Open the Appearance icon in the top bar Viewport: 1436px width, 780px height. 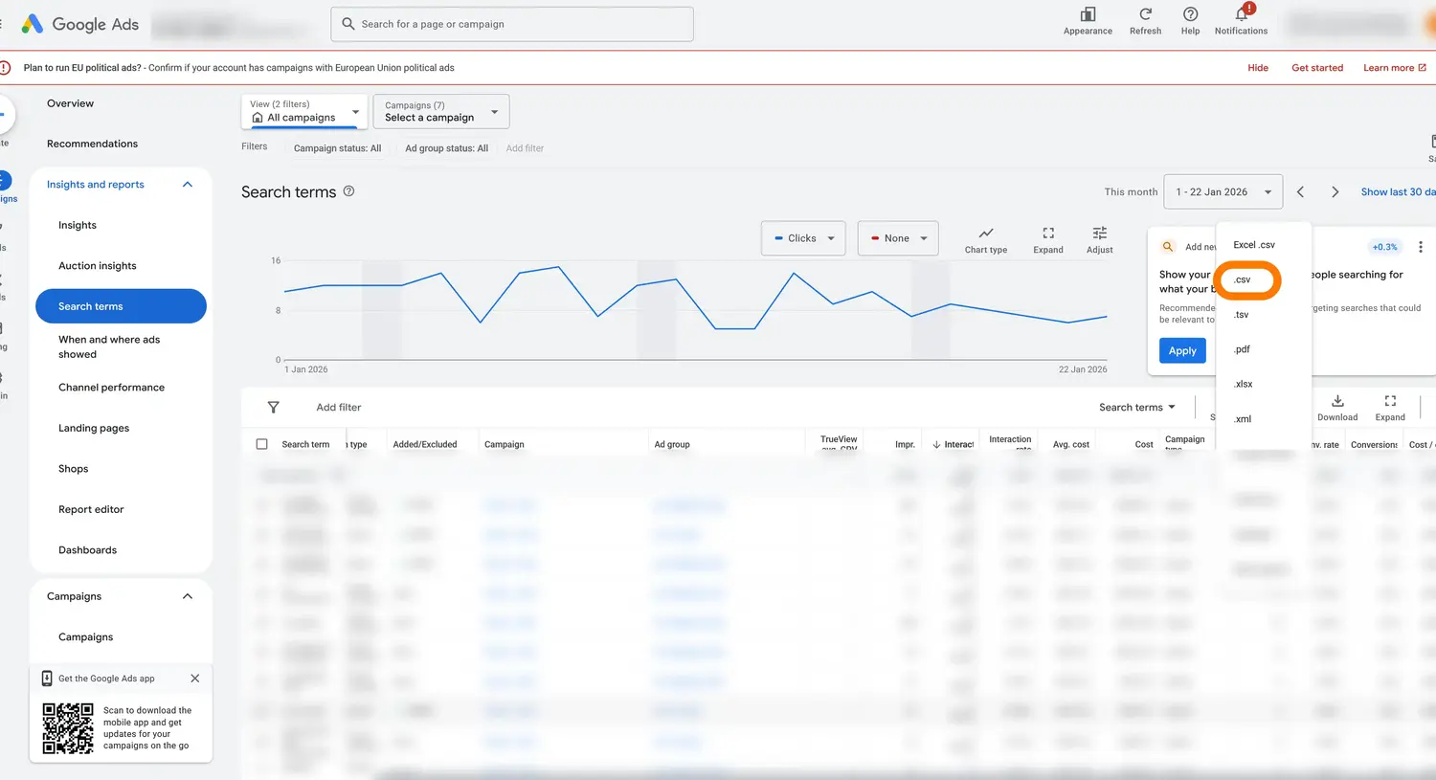(1088, 17)
